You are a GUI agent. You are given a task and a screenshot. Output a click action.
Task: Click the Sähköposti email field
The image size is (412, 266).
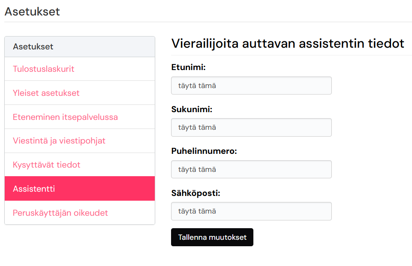tap(251, 211)
